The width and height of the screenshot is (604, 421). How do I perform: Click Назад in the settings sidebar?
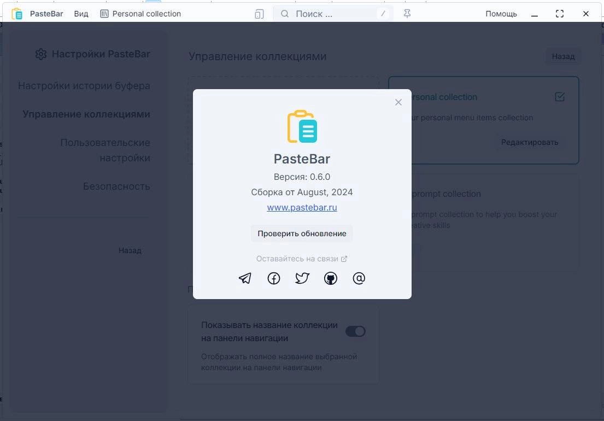(x=130, y=250)
